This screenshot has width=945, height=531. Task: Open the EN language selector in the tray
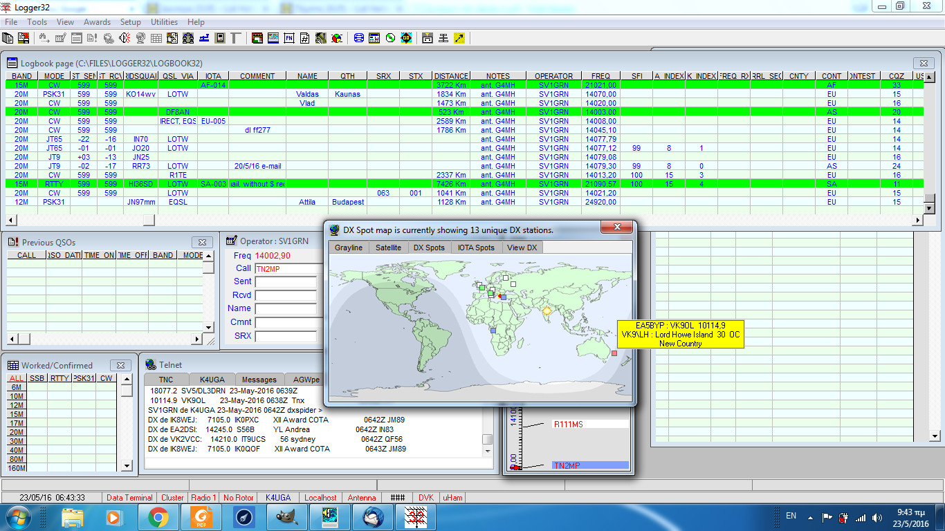(x=793, y=516)
